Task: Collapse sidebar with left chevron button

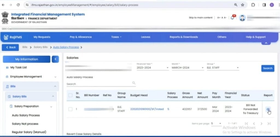Action: [x=55, y=59]
